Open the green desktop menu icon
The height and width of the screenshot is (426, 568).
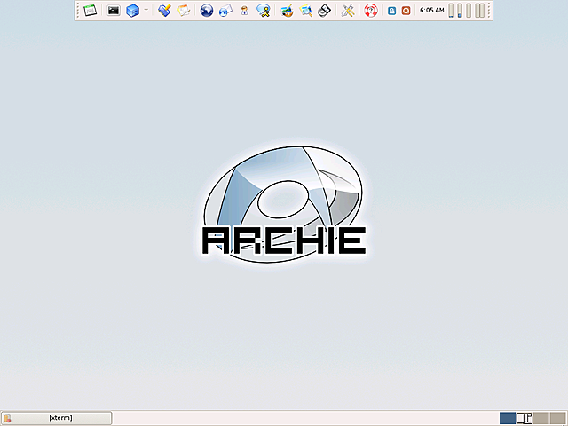click(90, 11)
